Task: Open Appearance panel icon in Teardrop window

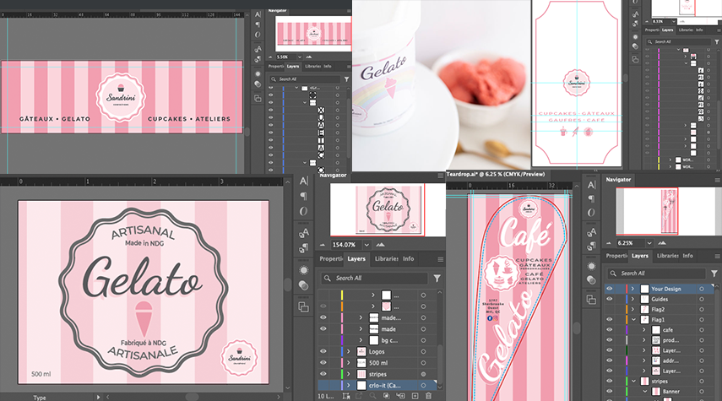Action: 592,266
